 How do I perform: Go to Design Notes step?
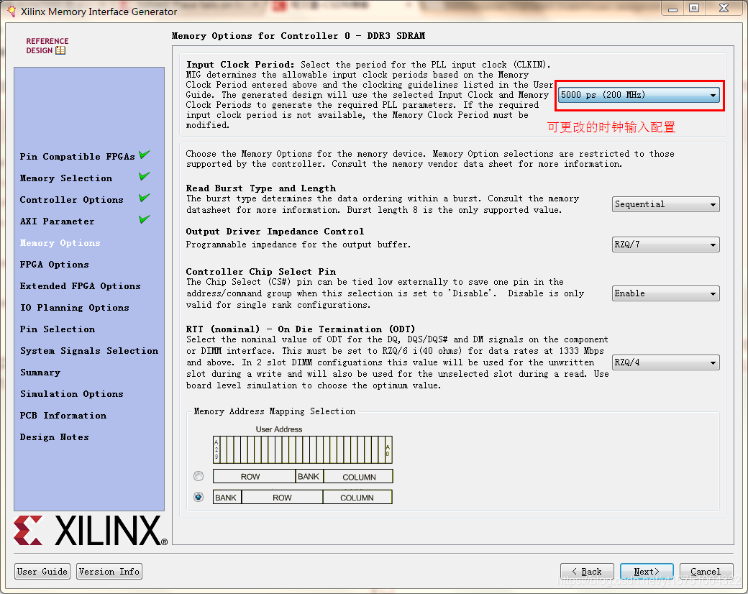pyautogui.click(x=55, y=437)
